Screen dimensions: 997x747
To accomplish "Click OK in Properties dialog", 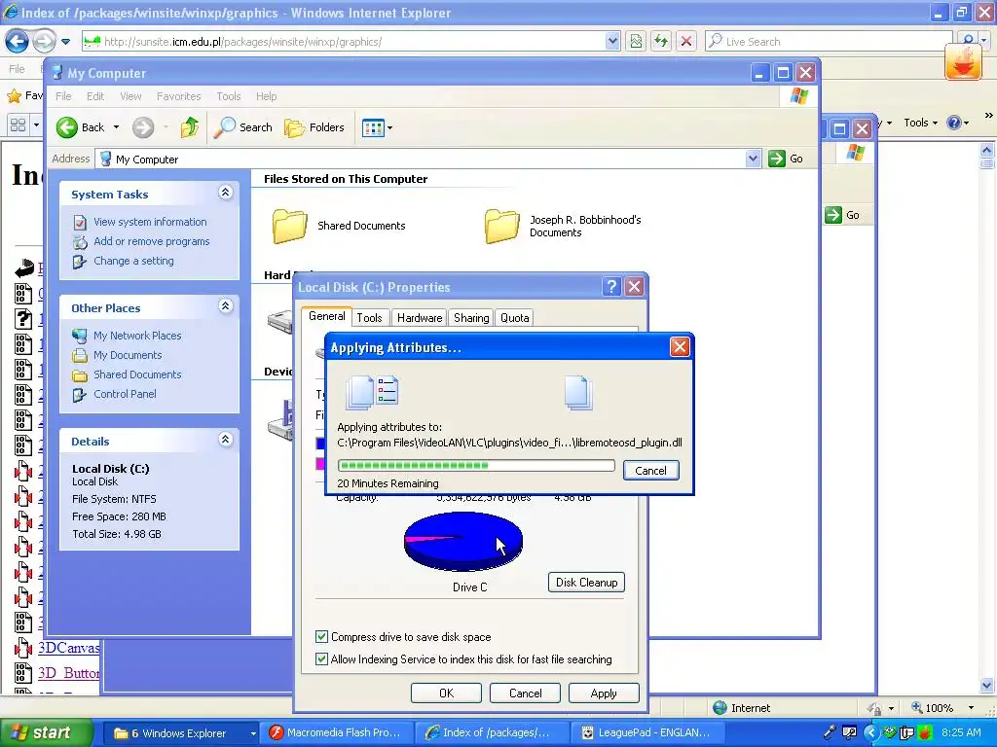I will click(446, 693).
